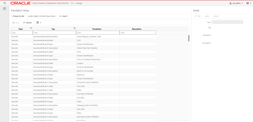This screenshot has height=122, width=253.
Task: Click the 'Pack Date' translation cell
Action: pos(98,109)
